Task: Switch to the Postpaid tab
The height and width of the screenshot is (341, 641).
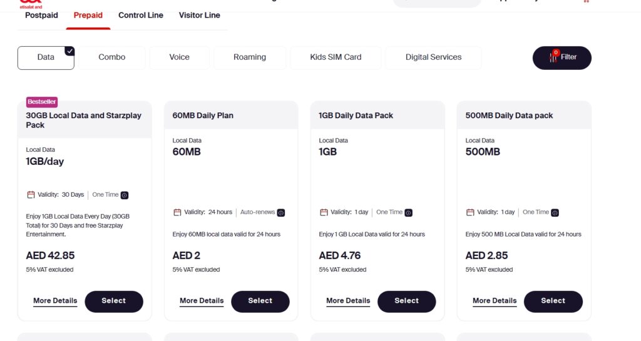Action: 41,16
